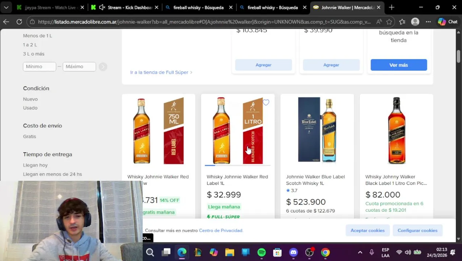Image resolution: width=462 pixels, height=261 pixels.
Task: Favorite the Red Label 1L with heart icon
Action: [266, 103]
